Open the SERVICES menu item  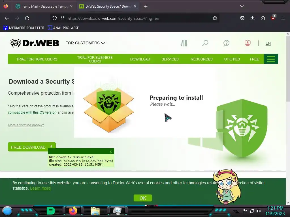tap(170, 59)
